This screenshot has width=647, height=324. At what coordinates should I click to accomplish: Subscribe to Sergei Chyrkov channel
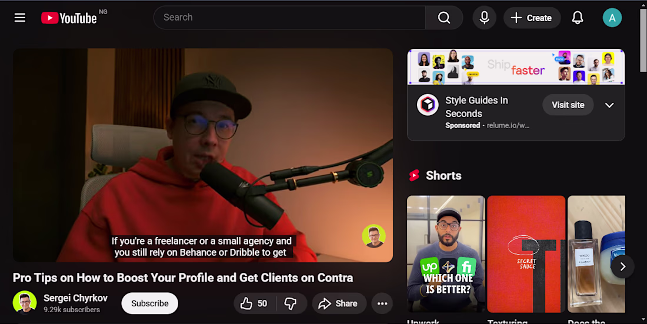[150, 303]
